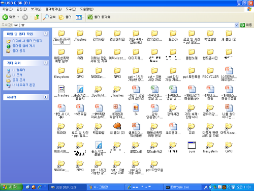
Task: Collapse the 파일 및 폴더 작업 panel
Action: (46, 34)
